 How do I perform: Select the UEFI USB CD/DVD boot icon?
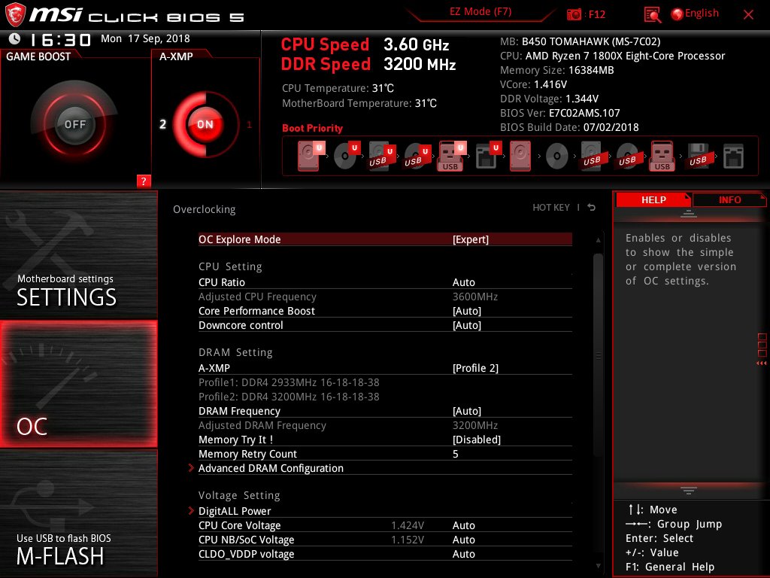417,156
